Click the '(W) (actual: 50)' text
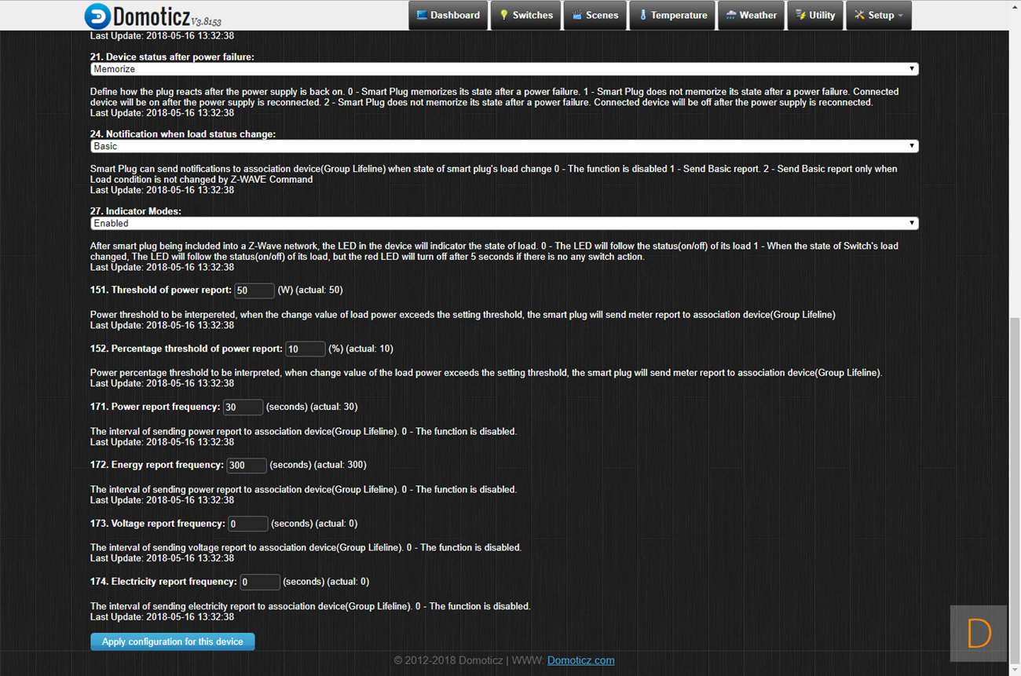Viewport: 1021px width, 676px height. tap(310, 290)
